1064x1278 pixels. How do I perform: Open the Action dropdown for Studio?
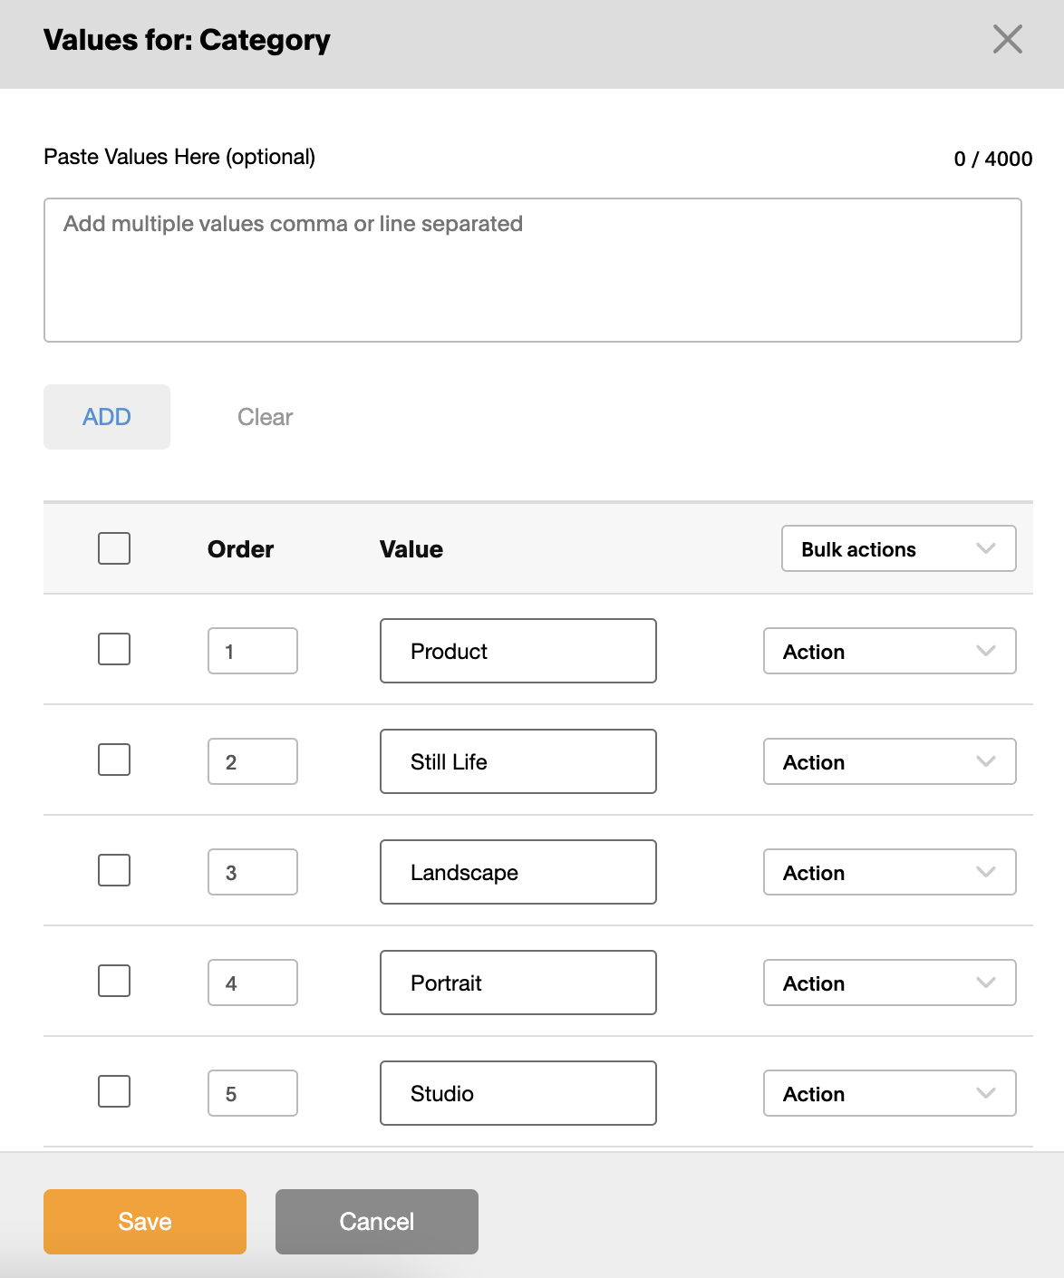889,1093
